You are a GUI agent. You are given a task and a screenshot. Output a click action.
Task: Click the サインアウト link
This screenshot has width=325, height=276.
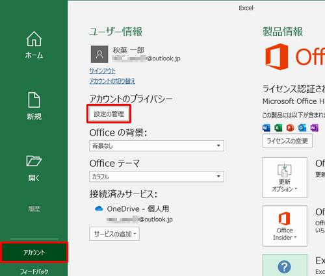[x=103, y=71]
